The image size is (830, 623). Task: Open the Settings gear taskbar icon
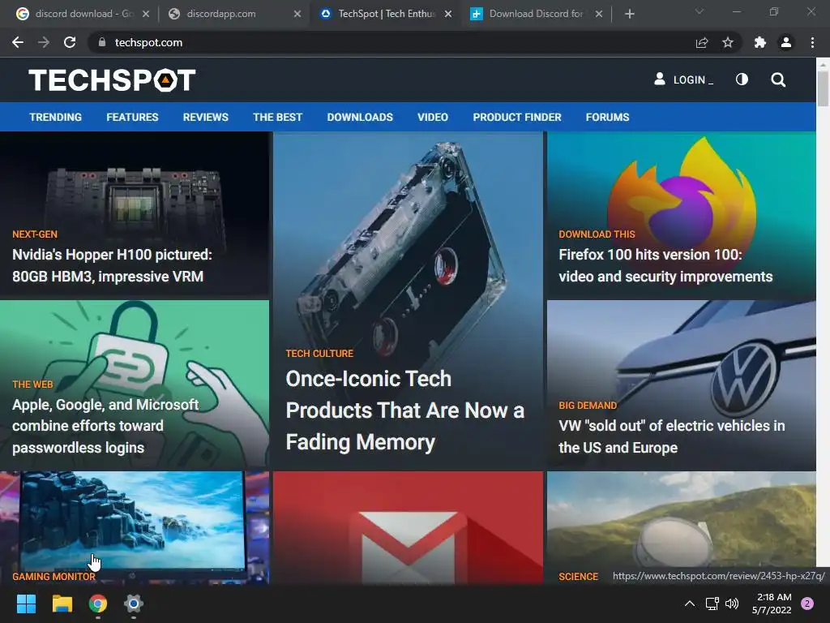[134, 604]
